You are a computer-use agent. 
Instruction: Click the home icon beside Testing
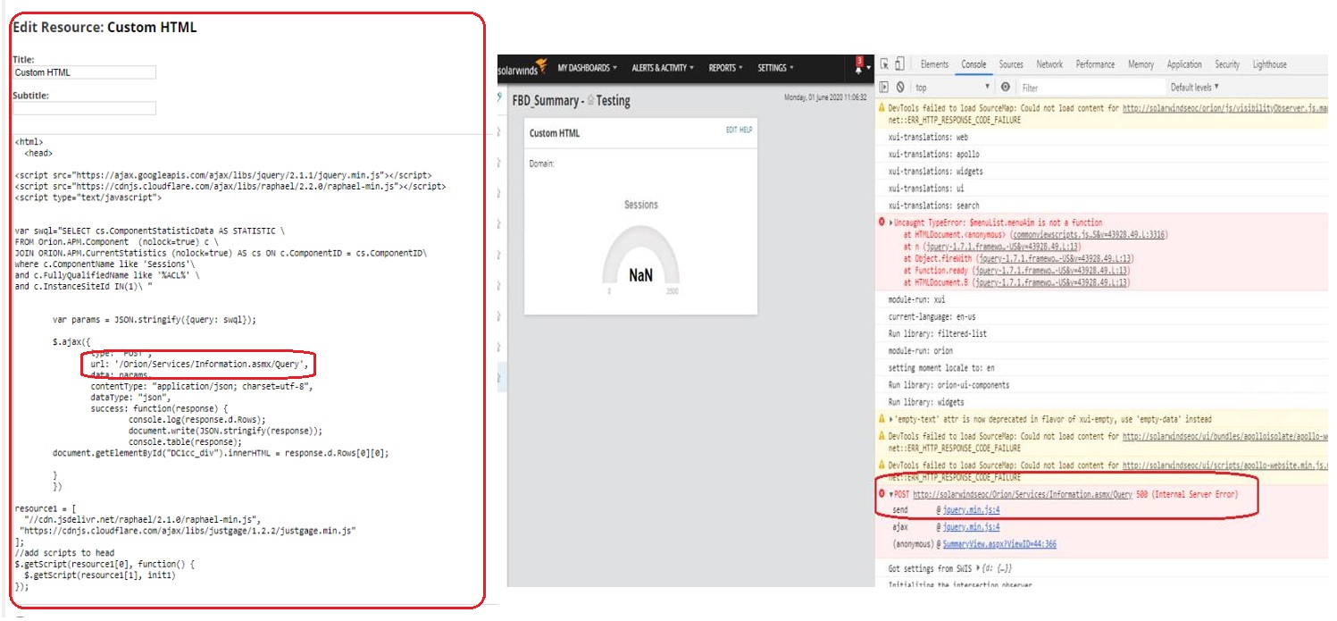(589, 101)
